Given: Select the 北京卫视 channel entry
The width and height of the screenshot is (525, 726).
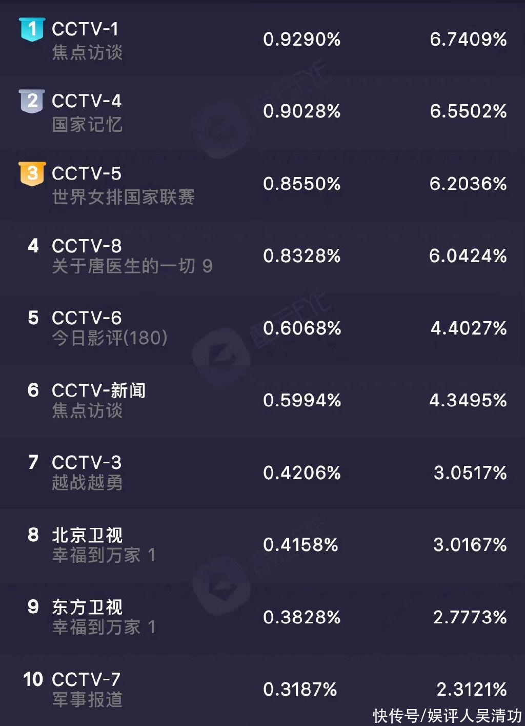Looking at the screenshot, I should 87,536.
